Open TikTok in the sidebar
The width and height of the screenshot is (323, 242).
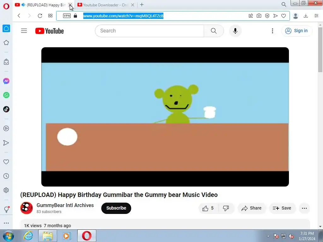tap(6, 109)
